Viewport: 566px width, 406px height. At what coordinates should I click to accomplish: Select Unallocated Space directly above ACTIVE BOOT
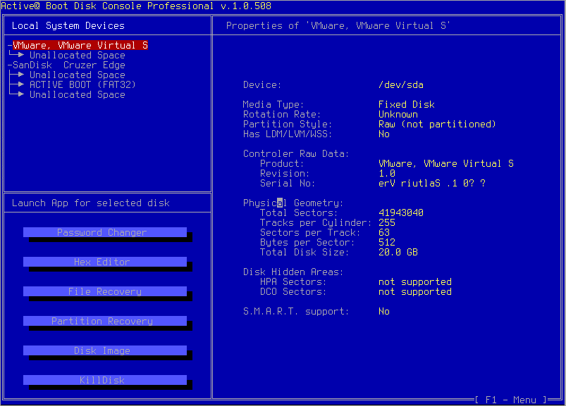78,75
